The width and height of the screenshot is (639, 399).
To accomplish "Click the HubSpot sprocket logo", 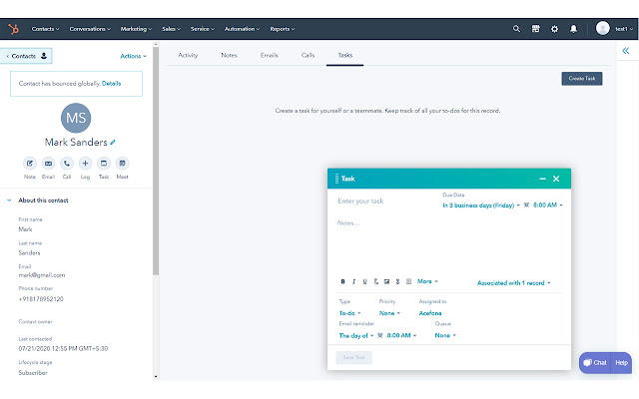I will coord(13,29).
